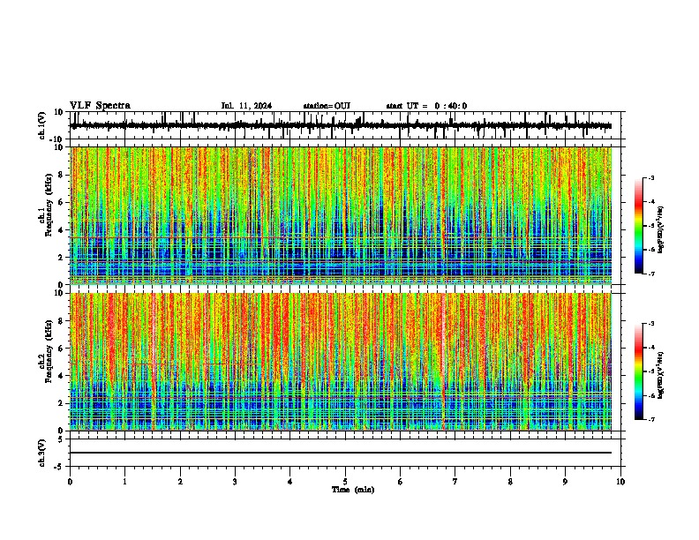Select the "start UT = 0:40:0" text
Image resolution: width=699 pixels, height=540 pixels.
click(426, 106)
